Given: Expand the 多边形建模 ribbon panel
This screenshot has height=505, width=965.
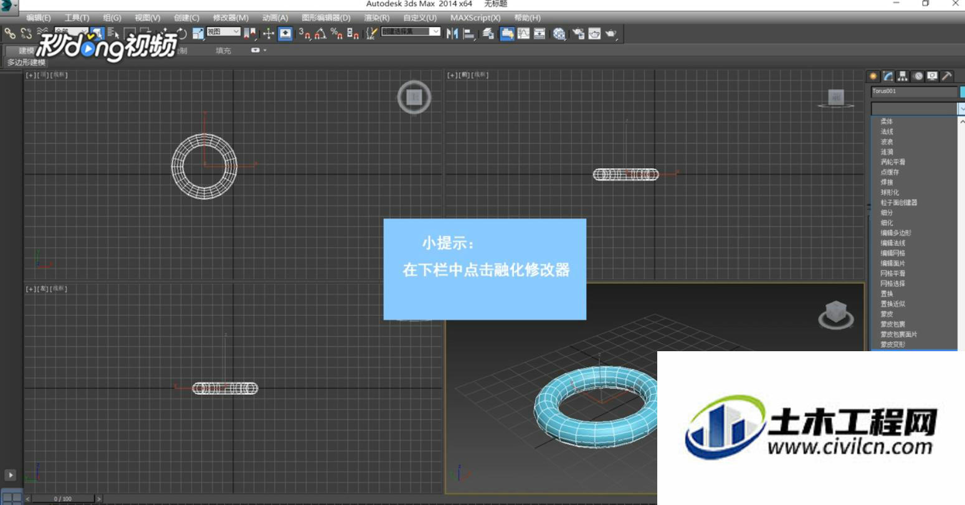Looking at the screenshot, I should (x=26, y=62).
